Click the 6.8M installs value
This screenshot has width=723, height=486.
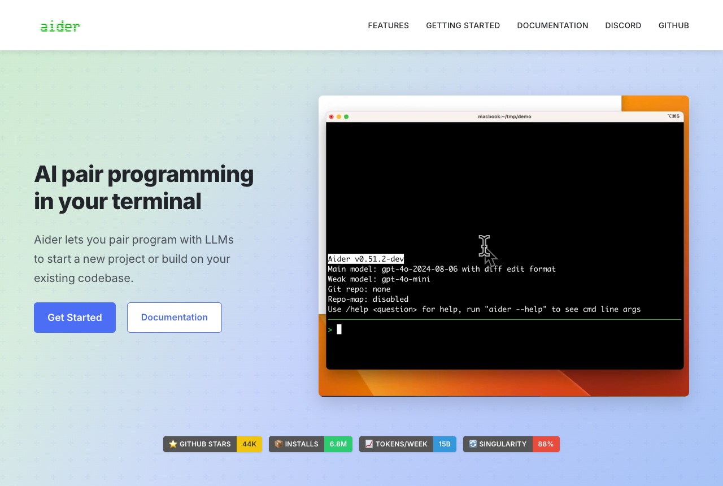(x=338, y=444)
